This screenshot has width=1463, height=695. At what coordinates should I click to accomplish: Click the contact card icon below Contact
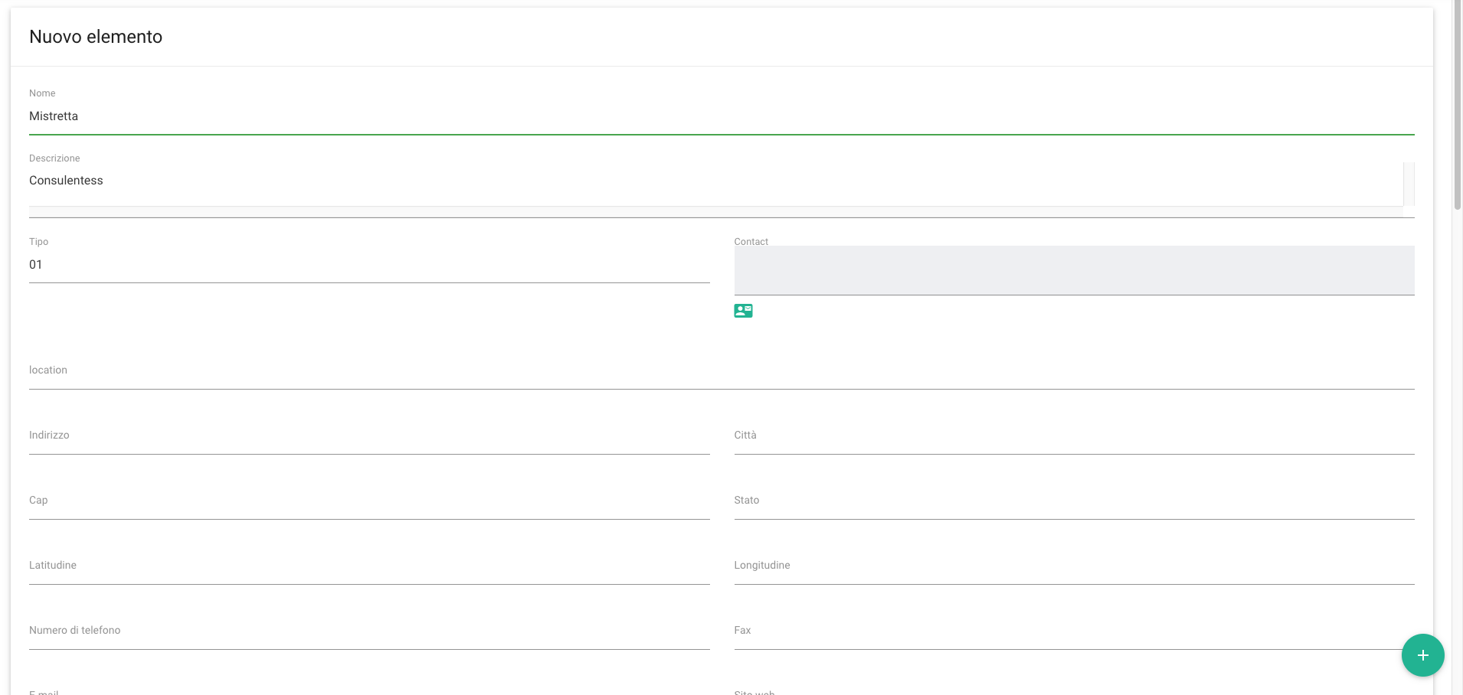tap(743, 311)
